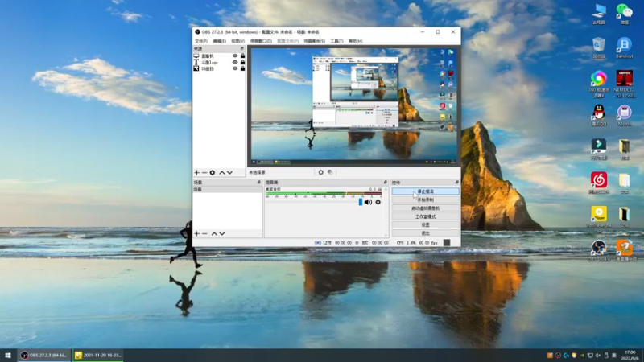This screenshot has width=644, height=362.
Task: Pop out the Sources dock panel
Action: pyautogui.click(x=242, y=48)
